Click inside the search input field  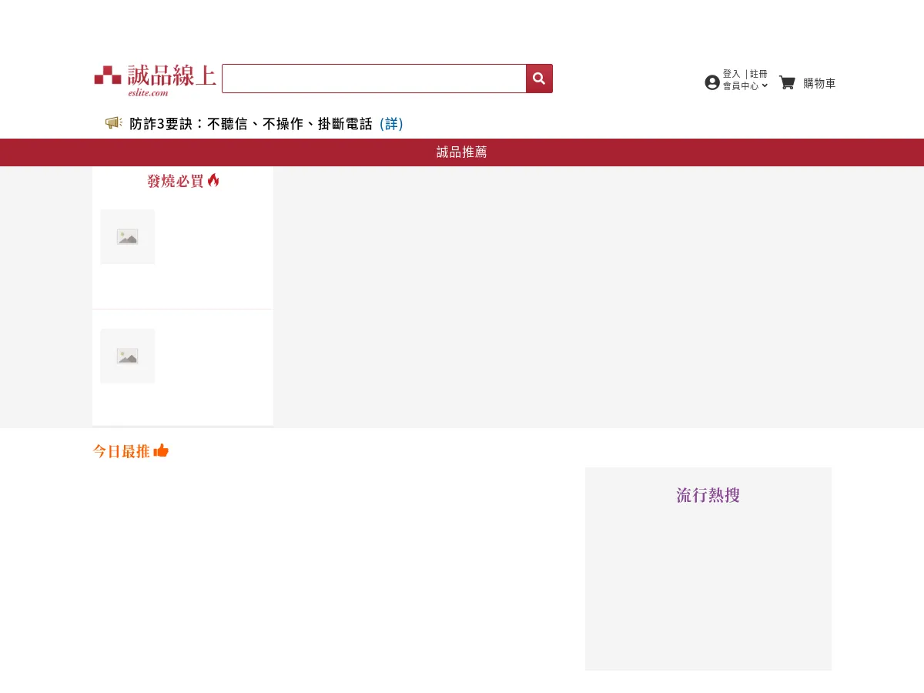coord(374,78)
